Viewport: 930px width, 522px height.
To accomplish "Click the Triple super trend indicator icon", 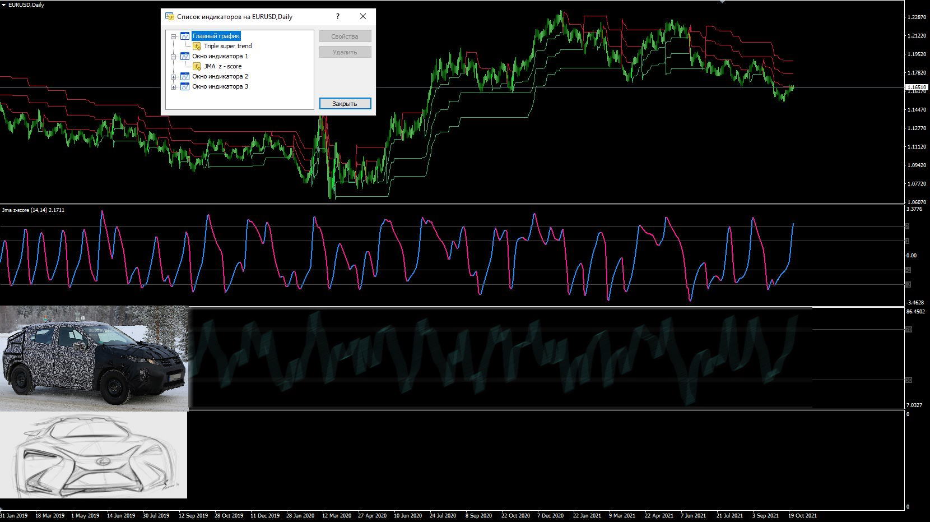I will (x=197, y=46).
